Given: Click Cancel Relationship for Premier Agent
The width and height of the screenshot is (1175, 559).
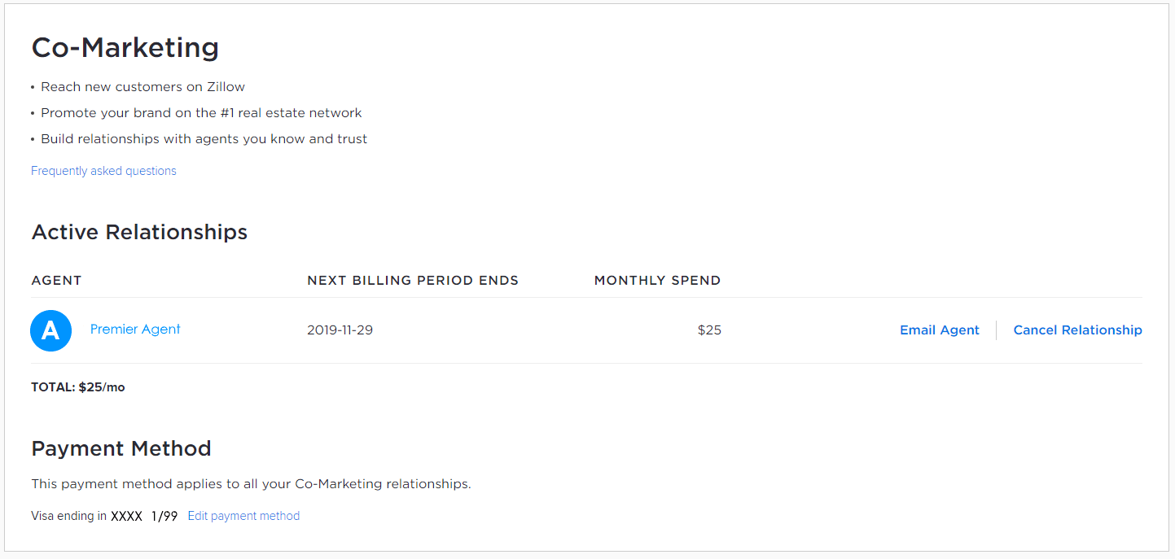Looking at the screenshot, I should coord(1077,330).
